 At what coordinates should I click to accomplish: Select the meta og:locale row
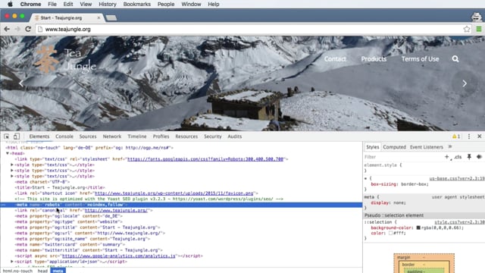[x=181, y=216]
